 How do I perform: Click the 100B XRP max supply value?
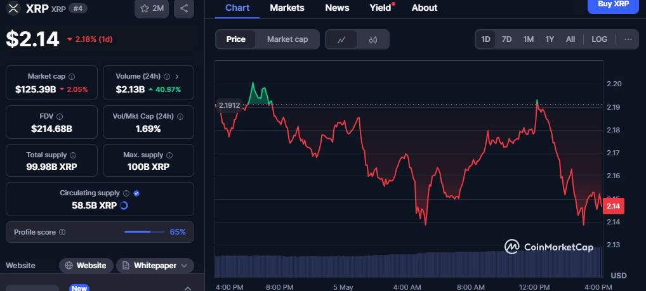tap(148, 167)
